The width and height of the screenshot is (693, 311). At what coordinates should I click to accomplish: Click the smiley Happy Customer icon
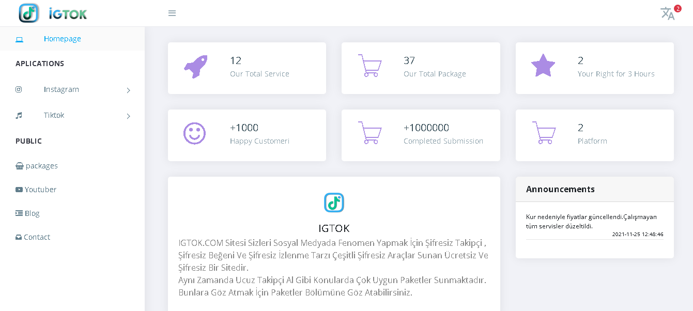[195, 133]
